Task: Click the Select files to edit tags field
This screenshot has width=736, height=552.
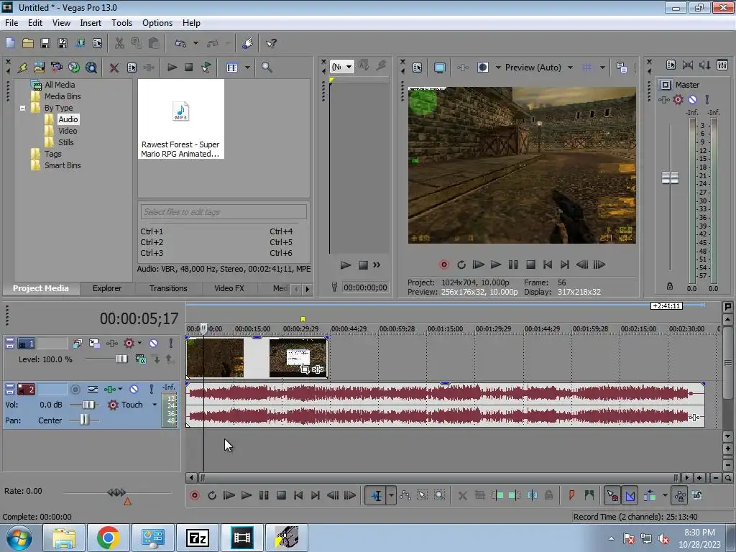Action: pos(224,212)
